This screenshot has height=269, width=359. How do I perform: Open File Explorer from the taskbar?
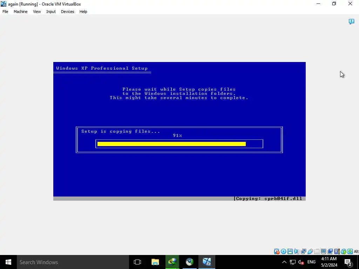pos(155,262)
